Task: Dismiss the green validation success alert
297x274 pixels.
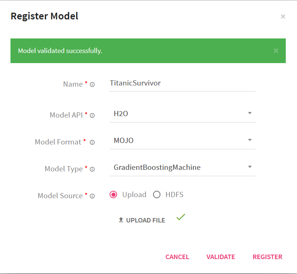Action: coord(276,51)
